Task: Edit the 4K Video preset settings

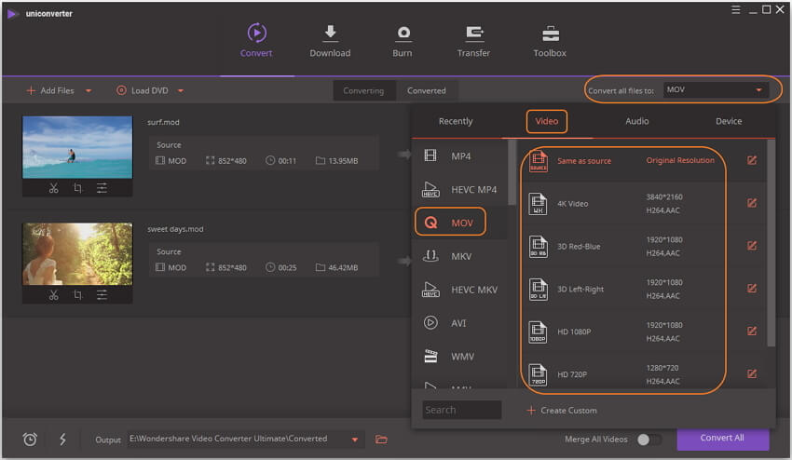Action: click(752, 203)
